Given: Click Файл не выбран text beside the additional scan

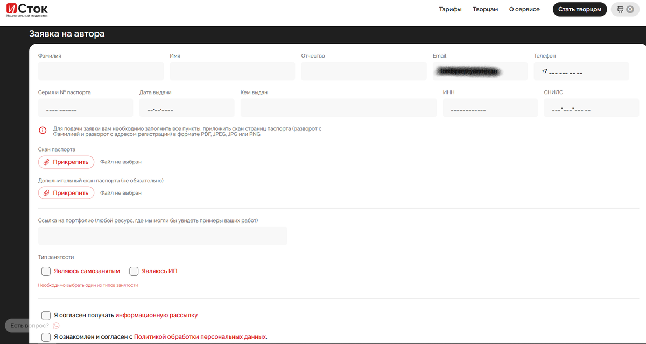Looking at the screenshot, I should click(121, 193).
